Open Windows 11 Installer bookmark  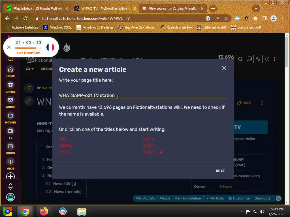click(x=95, y=27)
